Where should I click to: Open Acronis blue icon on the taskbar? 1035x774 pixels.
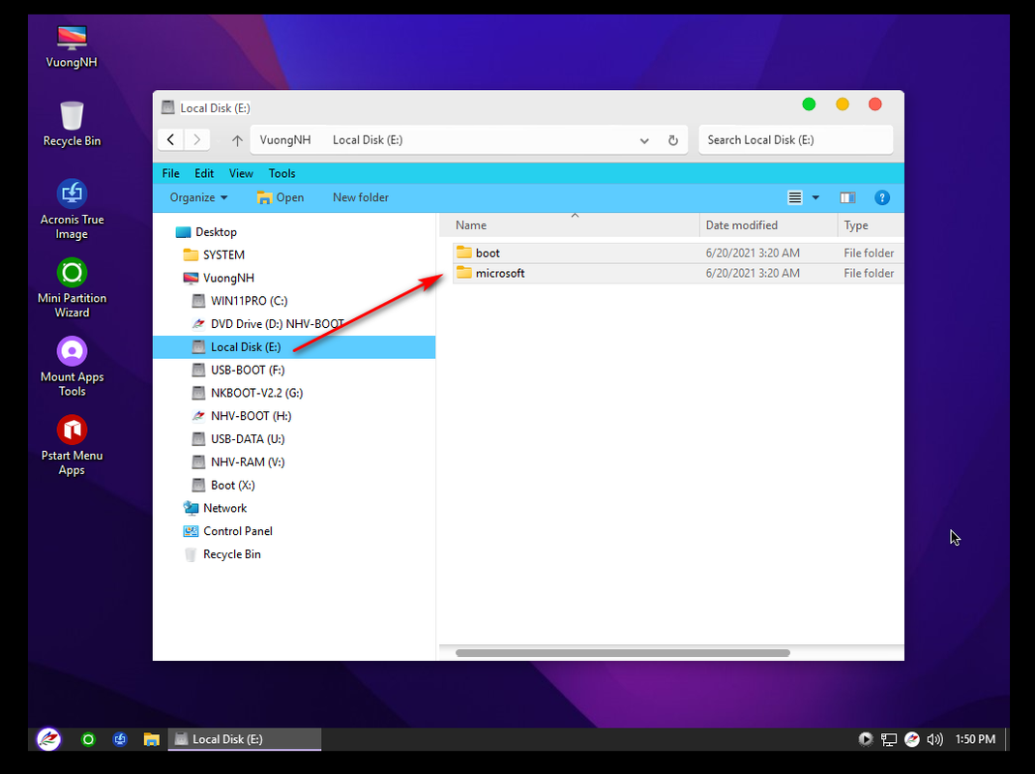pos(120,739)
